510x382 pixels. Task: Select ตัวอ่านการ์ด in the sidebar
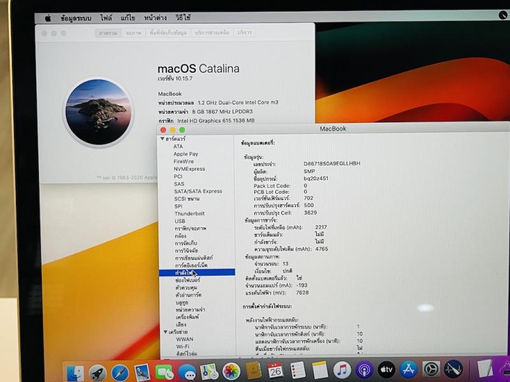pyautogui.click(x=188, y=295)
